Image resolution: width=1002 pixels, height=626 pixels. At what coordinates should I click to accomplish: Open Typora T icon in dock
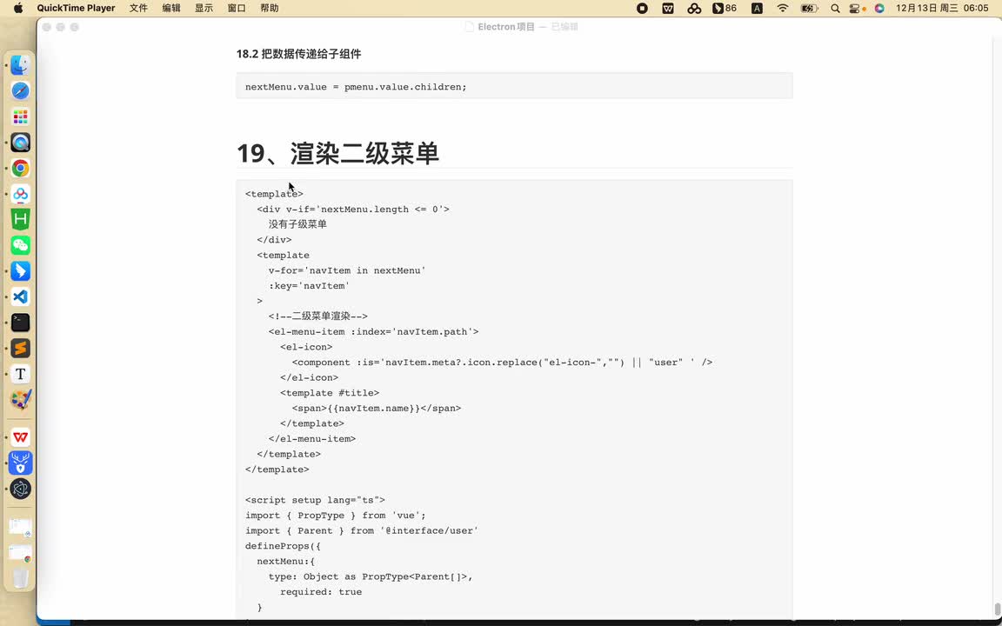(21, 374)
